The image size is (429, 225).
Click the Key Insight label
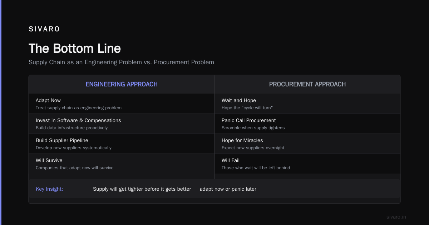(49, 189)
